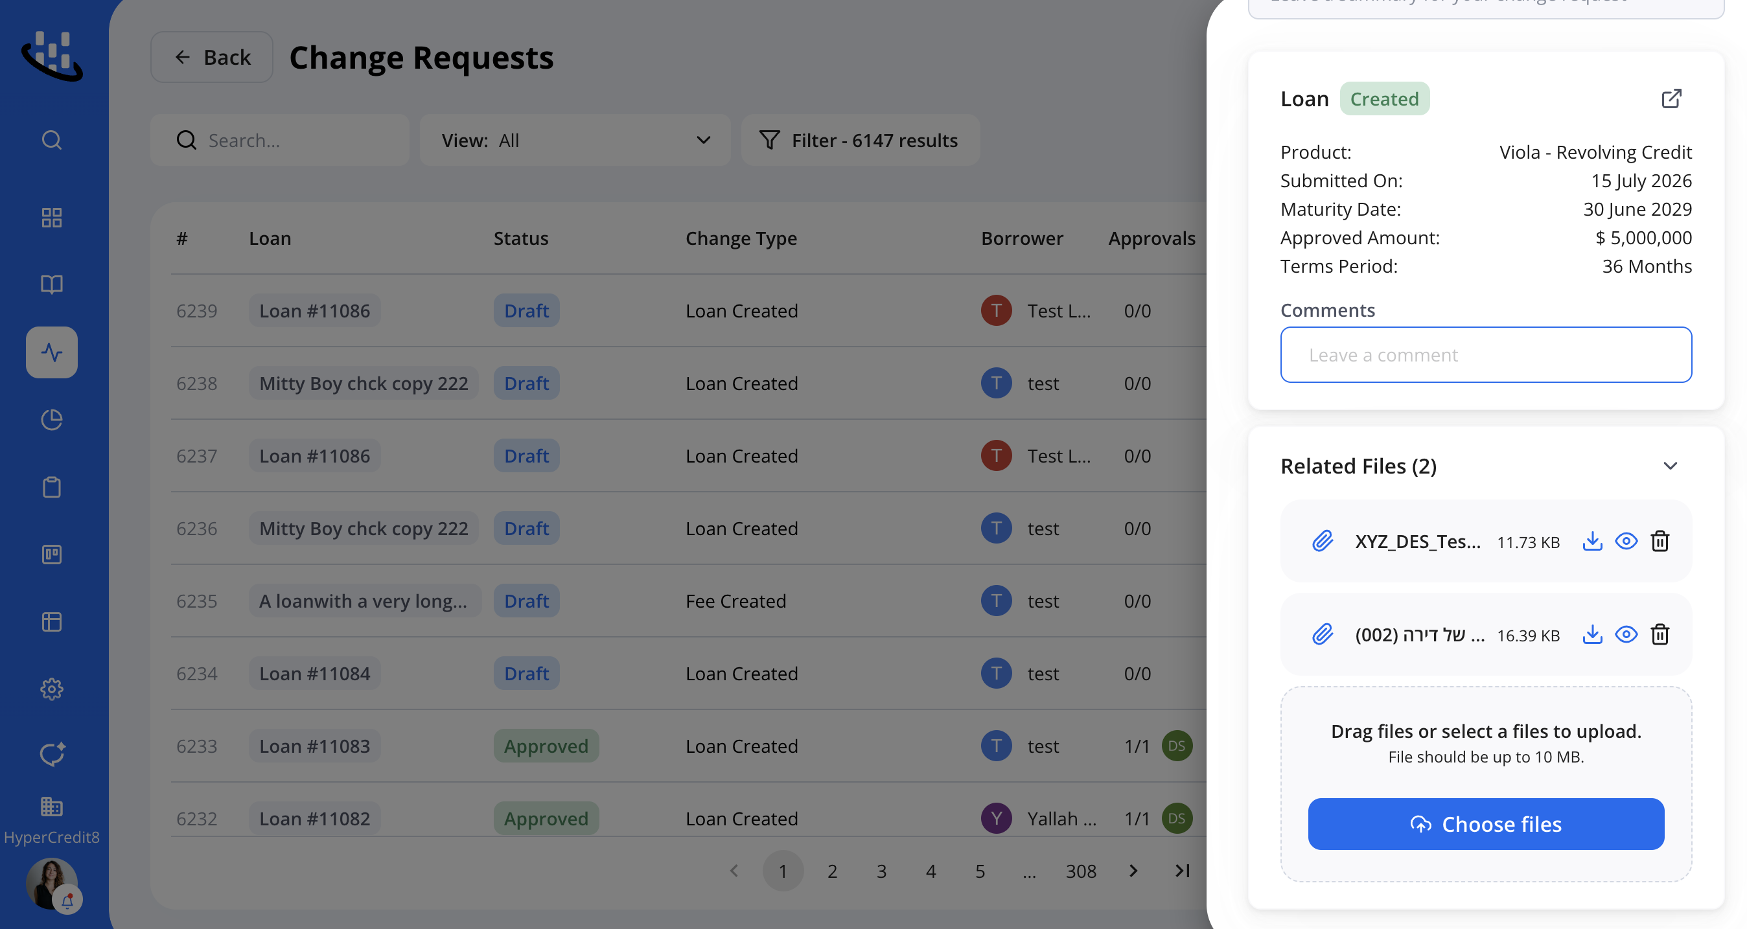Open the notification bell on the avatar
The height and width of the screenshot is (929, 1747).
point(68,900)
